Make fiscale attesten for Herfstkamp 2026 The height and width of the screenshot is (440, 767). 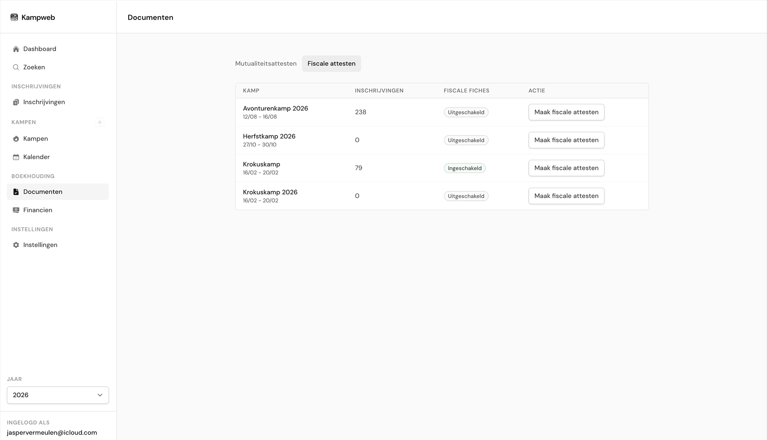566,140
